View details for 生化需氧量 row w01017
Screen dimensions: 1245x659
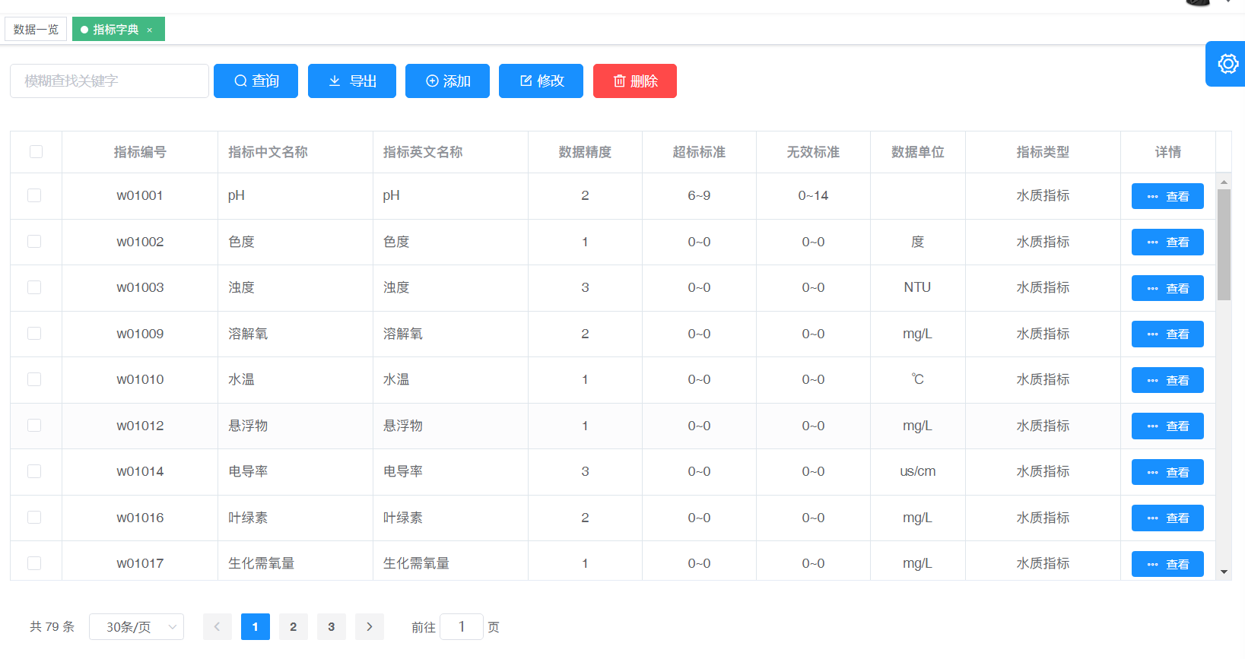(1167, 564)
